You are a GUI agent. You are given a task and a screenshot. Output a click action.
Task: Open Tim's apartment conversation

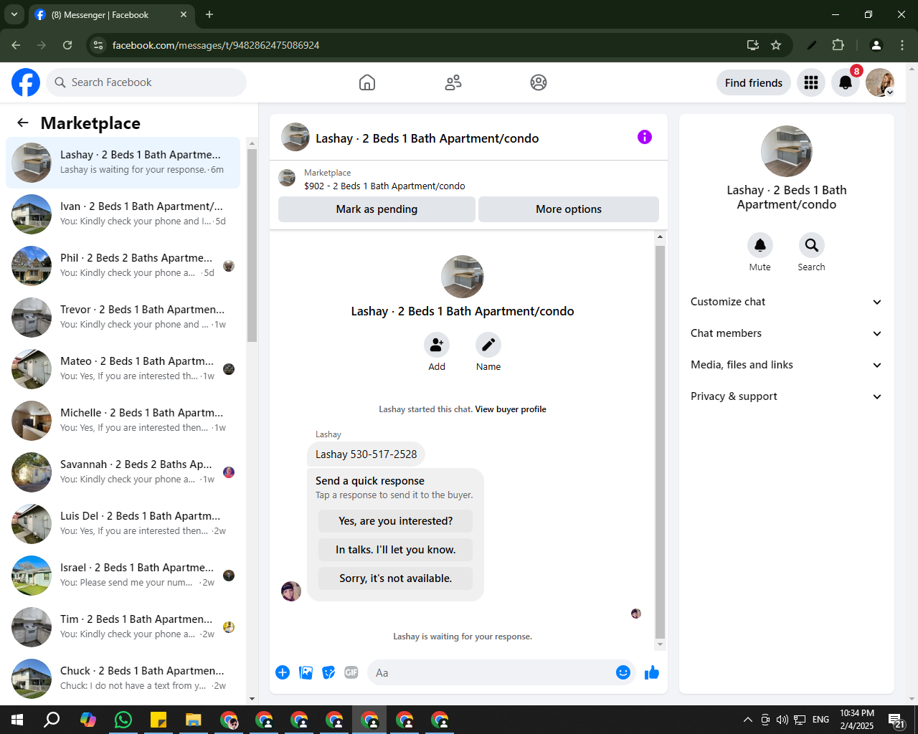point(123,627)
